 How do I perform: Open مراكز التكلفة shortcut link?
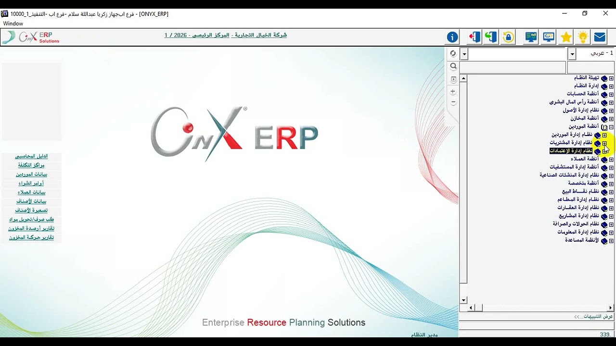point(31,165)
